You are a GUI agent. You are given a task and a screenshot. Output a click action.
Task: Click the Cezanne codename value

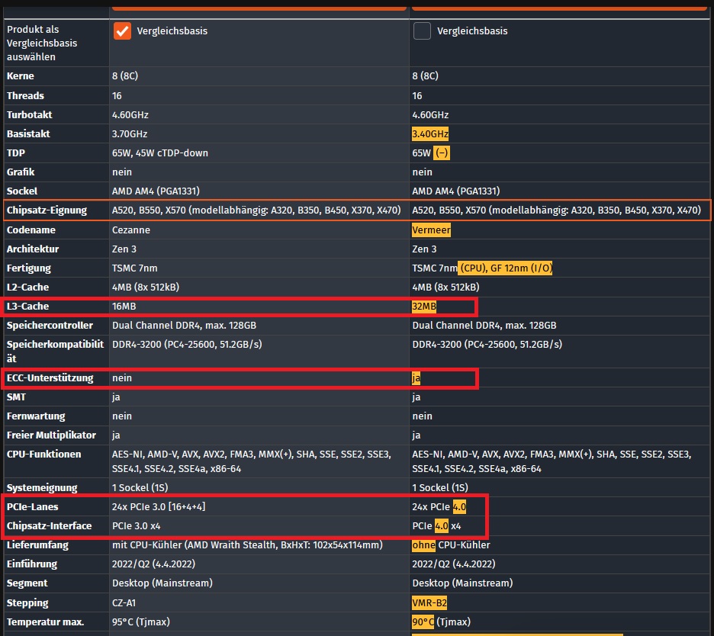click(x=131, y=230)
